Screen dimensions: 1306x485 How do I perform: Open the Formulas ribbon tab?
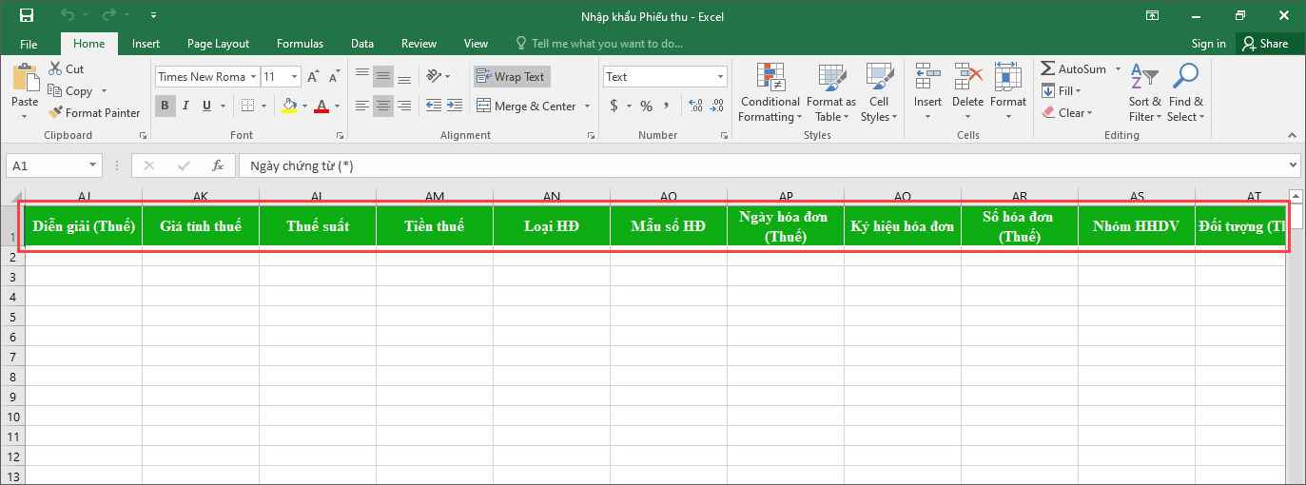(300, 44)
